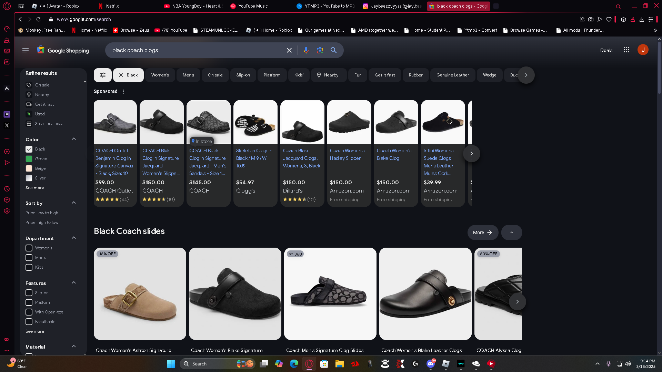Add page to bookmarks heart
Viewport: 662px width, 372px height.
point(609,19)
